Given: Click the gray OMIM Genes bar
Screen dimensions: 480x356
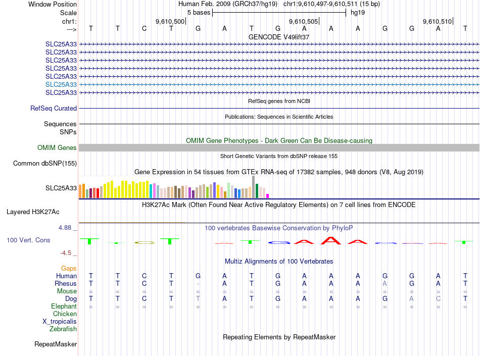Looking at the screenshot, I should click(279, 148).
